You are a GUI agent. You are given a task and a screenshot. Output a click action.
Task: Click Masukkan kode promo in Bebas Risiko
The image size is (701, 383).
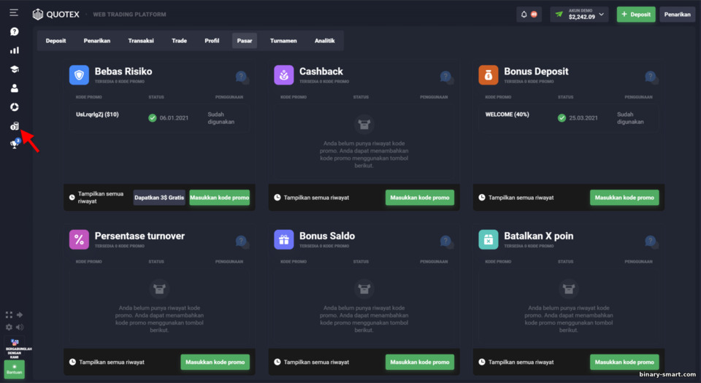220,197
